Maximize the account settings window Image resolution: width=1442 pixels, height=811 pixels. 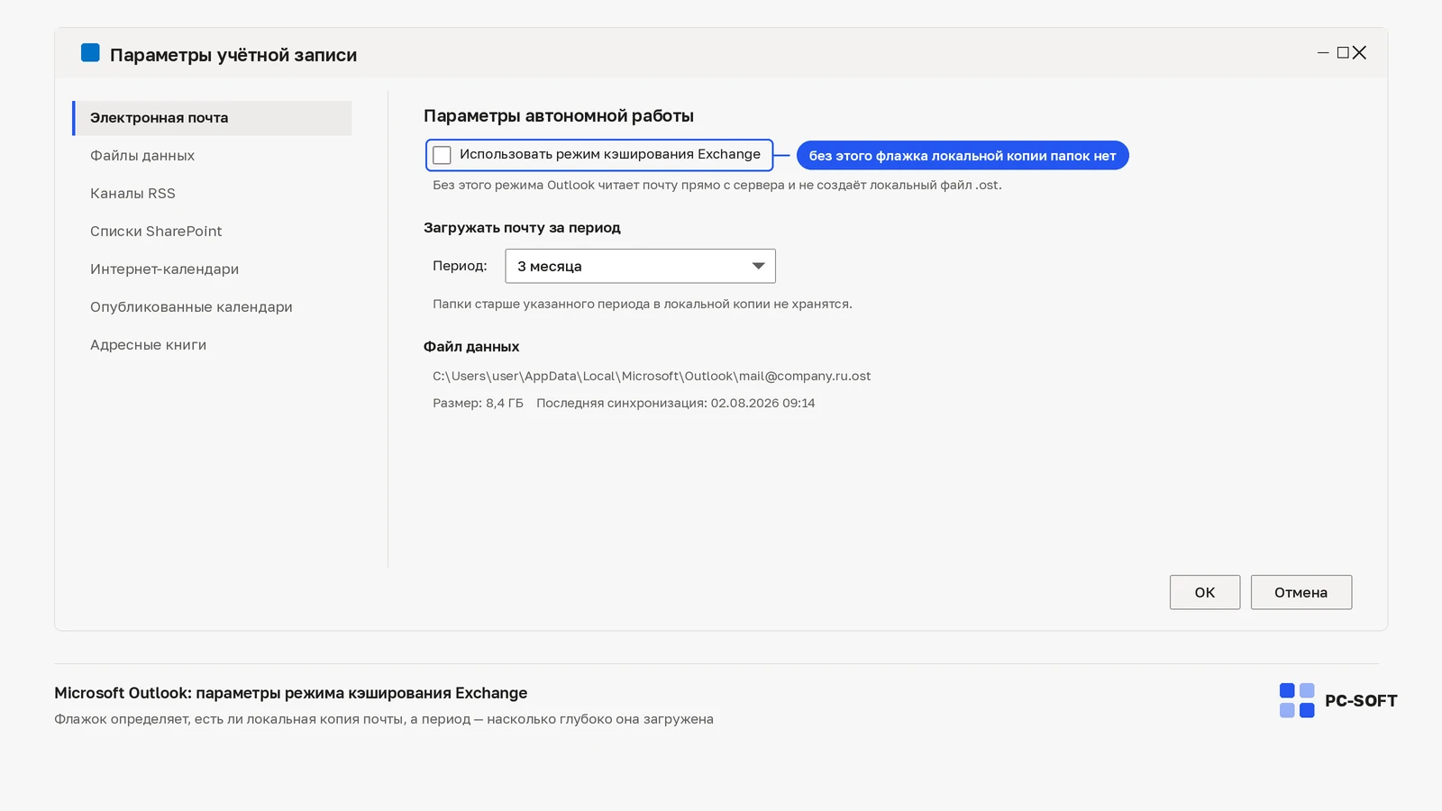pos(1343,53)
